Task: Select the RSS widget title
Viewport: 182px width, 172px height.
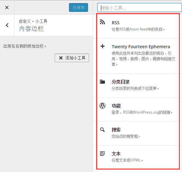Action: pos(116,23)
